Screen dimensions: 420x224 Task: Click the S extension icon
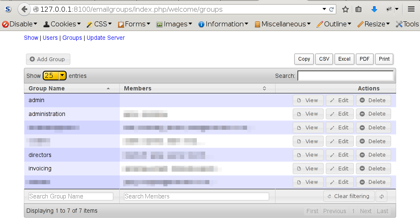[x=8, y=9]
